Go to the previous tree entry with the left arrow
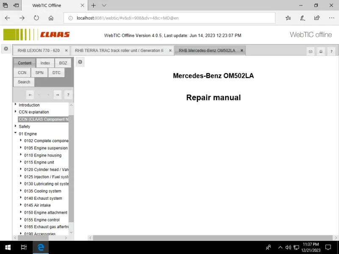Screen dimensions: 339x254 pyautogui.click(x=30, y=94)
